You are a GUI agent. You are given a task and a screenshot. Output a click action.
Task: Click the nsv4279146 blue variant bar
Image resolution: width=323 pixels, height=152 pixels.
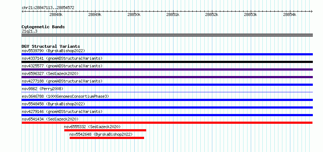(x=167, y=115)
